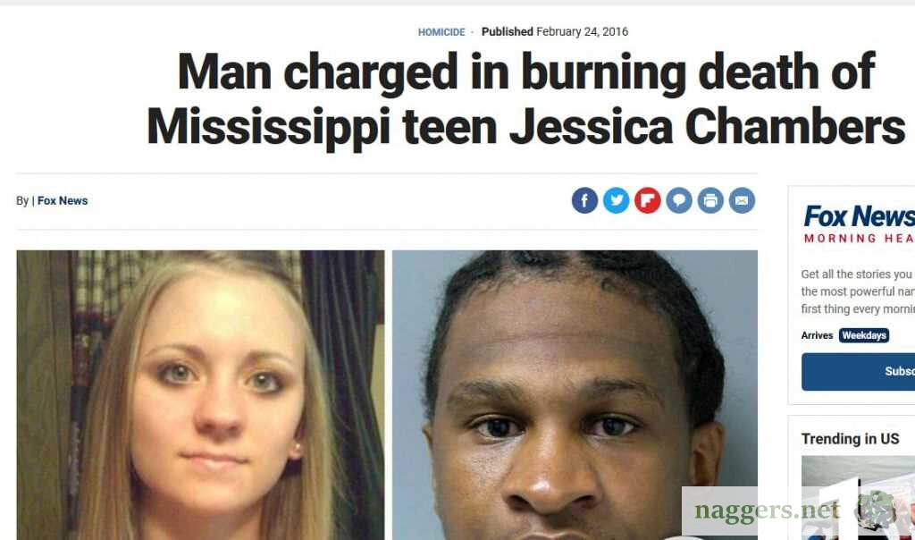This screenshot has height=540, width=915.
Task: Share the article on Facebook
Action: click(584, 201)
